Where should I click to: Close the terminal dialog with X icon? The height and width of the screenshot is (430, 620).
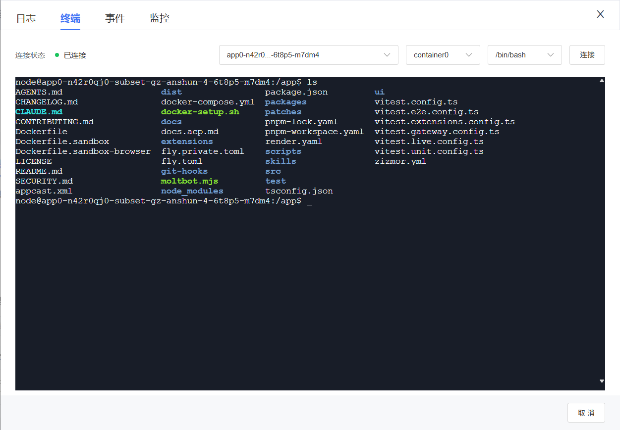(600, 14)
